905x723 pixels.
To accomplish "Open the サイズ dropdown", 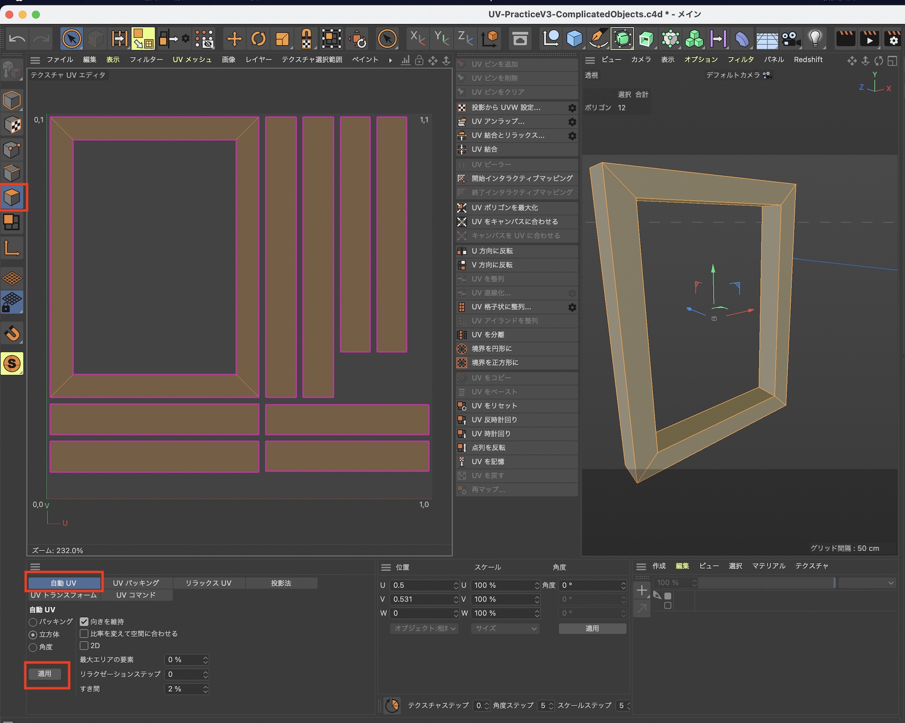I will (x=505, y=628).
